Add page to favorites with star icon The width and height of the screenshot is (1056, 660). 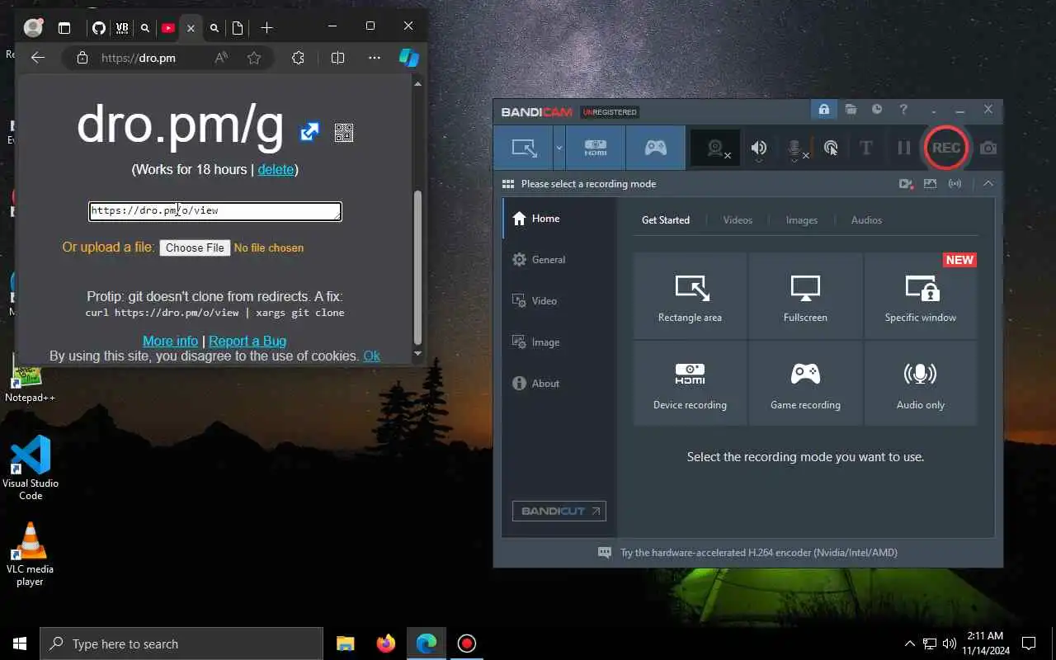(x=254, y=58)
